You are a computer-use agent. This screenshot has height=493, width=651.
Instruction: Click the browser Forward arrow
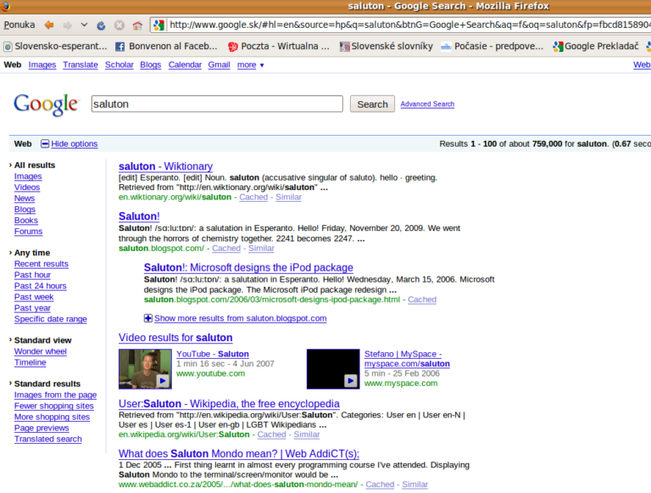(x=67, y=25)
